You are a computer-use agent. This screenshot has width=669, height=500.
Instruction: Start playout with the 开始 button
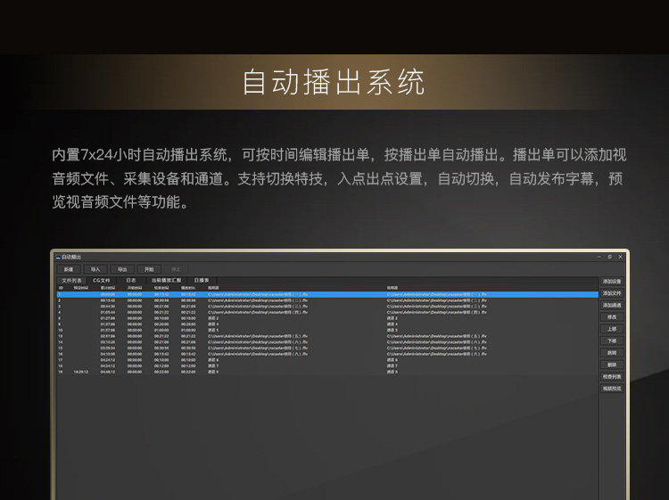[148, 268]
